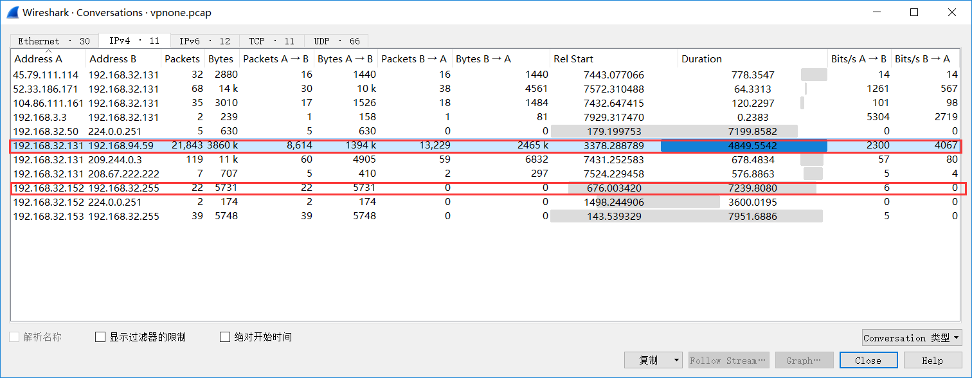The image size is (972, 378).
Task: Expand the Conversation 类型 dropdown
Action: (912, 337)
